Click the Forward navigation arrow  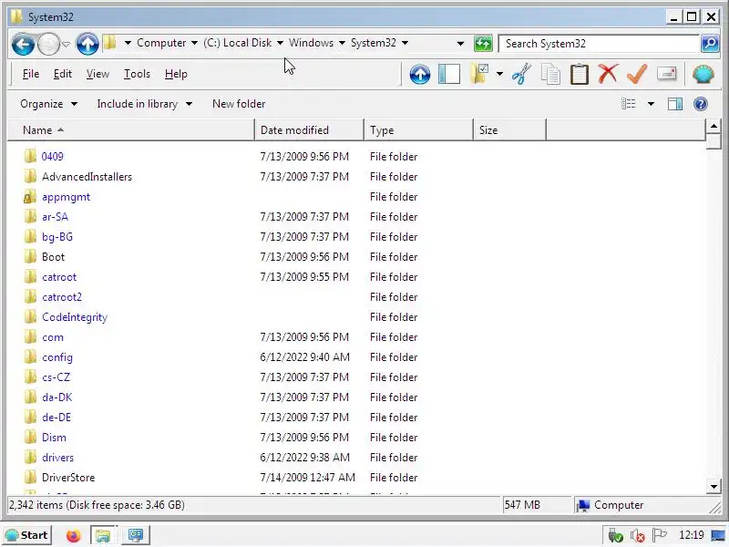click(48, 44)
